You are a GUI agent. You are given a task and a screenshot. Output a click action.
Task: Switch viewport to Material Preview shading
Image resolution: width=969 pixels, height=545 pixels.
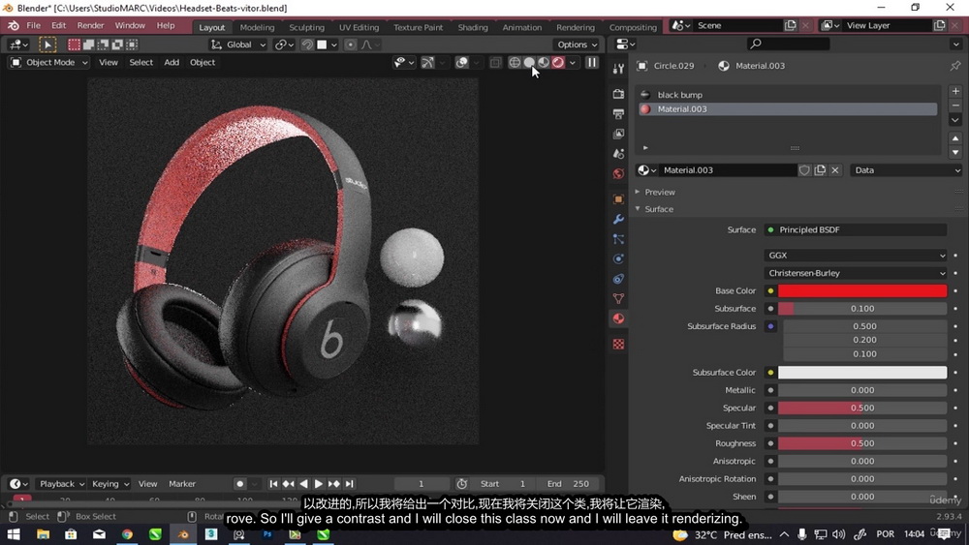(544, 62)
